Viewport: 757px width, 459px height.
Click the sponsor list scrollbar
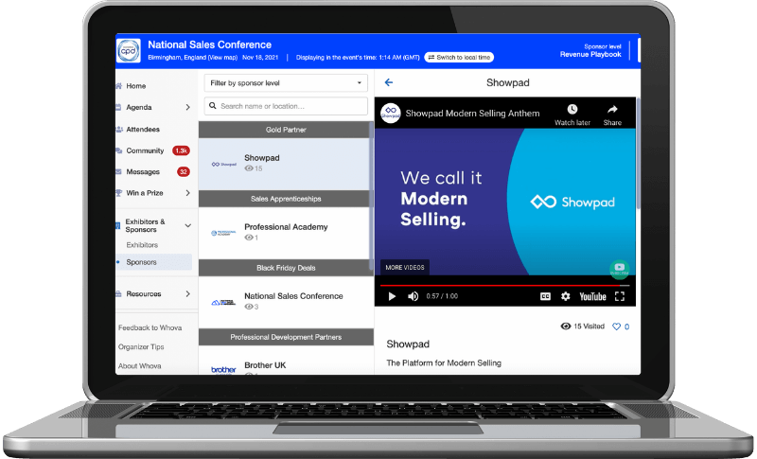coord(371,196)
